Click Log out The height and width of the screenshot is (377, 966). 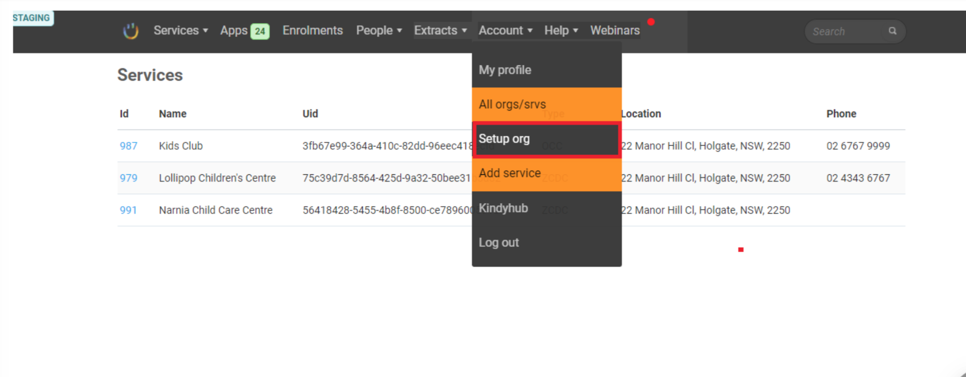(x=547, y=242)
